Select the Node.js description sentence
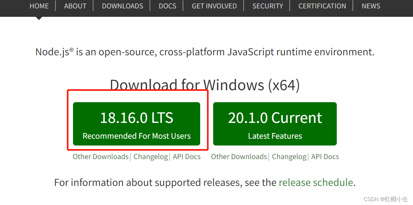The width and height of the screenshot is (413, 205). [205, 52]
